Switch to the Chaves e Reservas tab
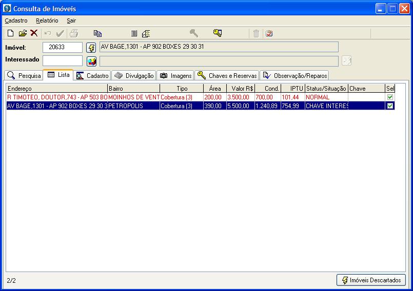This screenshot has height=291, width=413. [x=227, y=75]
